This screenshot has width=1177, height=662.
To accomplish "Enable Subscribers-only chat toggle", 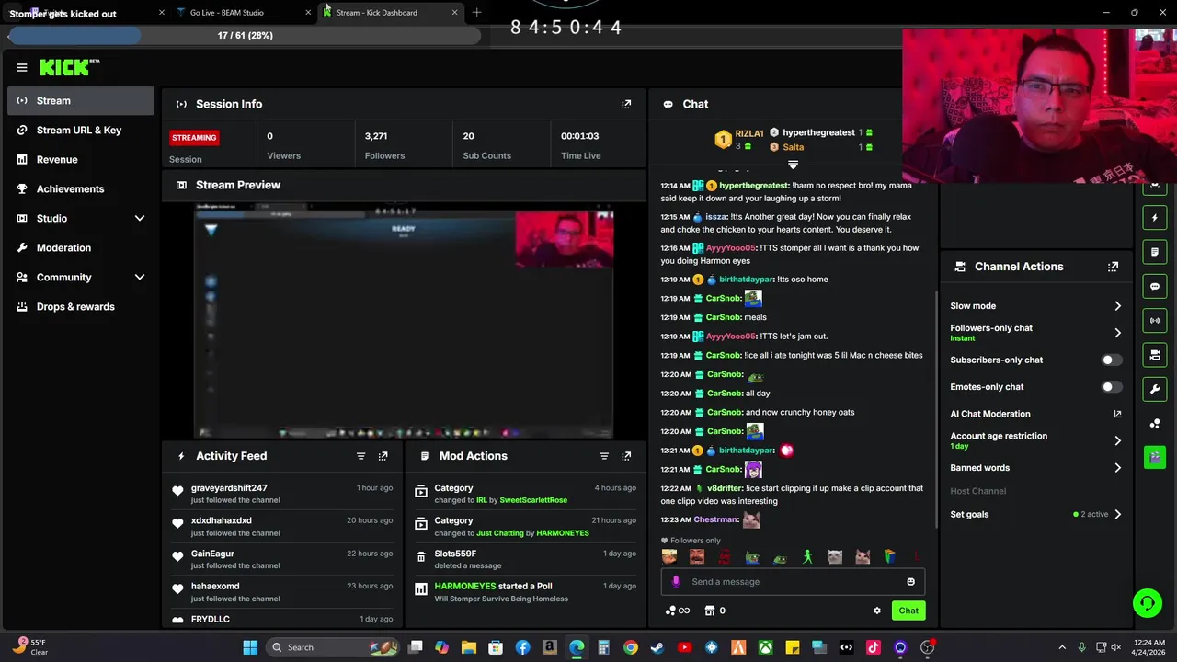I will [1111, 360].
